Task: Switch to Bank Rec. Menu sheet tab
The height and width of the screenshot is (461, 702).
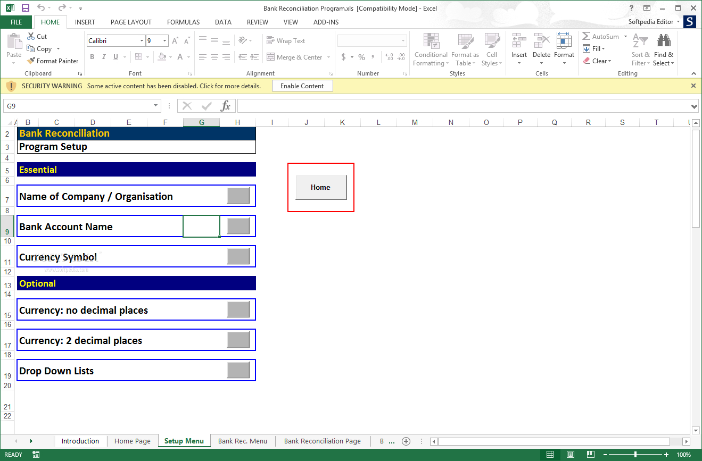Action: click(243, 441)
